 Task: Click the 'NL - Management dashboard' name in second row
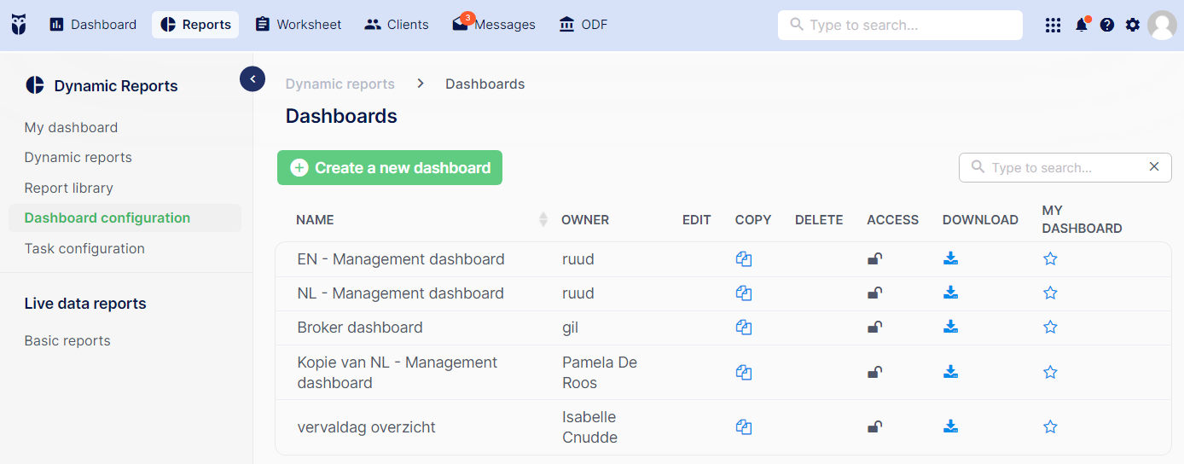[401, 293]
